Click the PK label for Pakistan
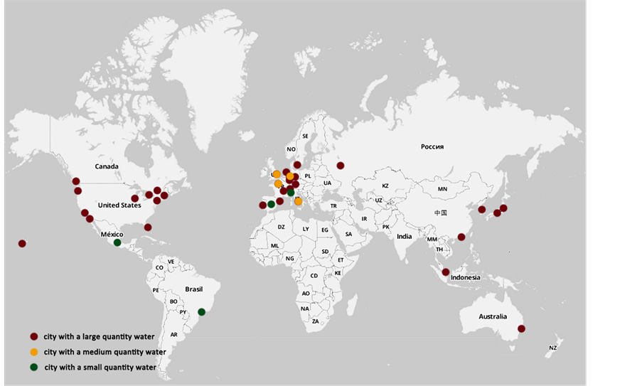Screen dimensions: 642x386 [385, 227]
